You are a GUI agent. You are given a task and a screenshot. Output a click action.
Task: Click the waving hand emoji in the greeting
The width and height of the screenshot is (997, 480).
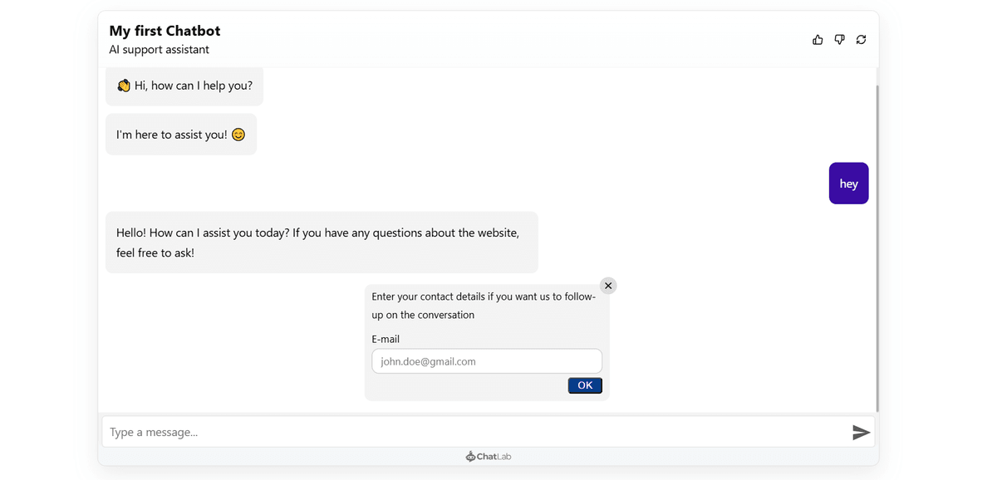124,85
